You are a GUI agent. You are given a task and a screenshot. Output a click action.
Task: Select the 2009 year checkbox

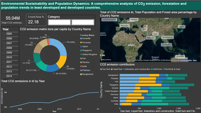click(4, 53)
